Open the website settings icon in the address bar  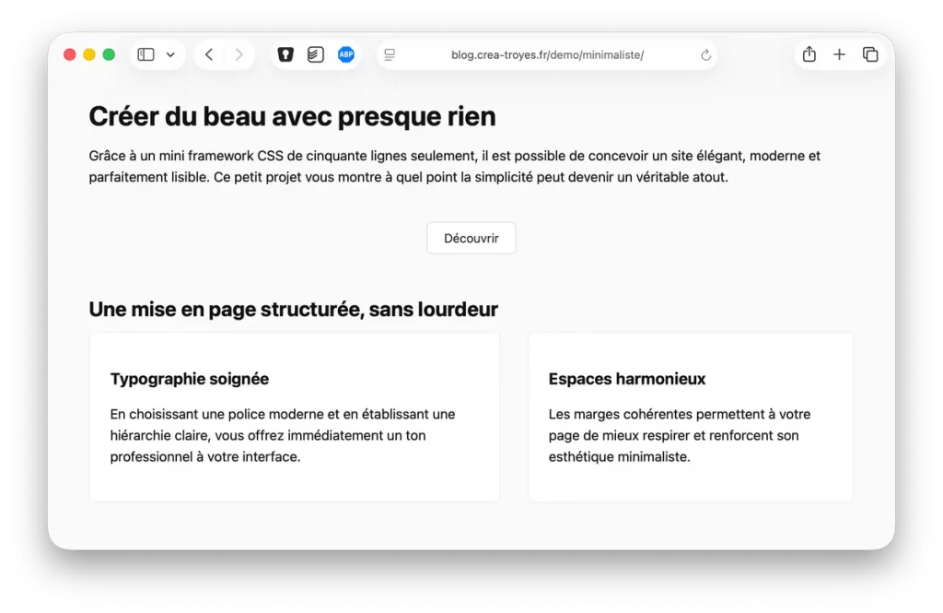(389, 54)
